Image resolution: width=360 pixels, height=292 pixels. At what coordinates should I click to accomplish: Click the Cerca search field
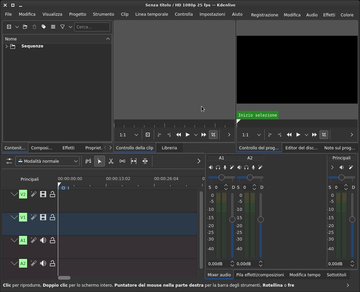tap(92, 27)
